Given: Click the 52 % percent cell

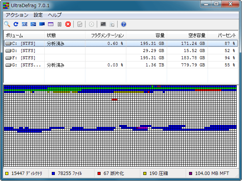Looking at the screenshot, I should tap(230, 51).
